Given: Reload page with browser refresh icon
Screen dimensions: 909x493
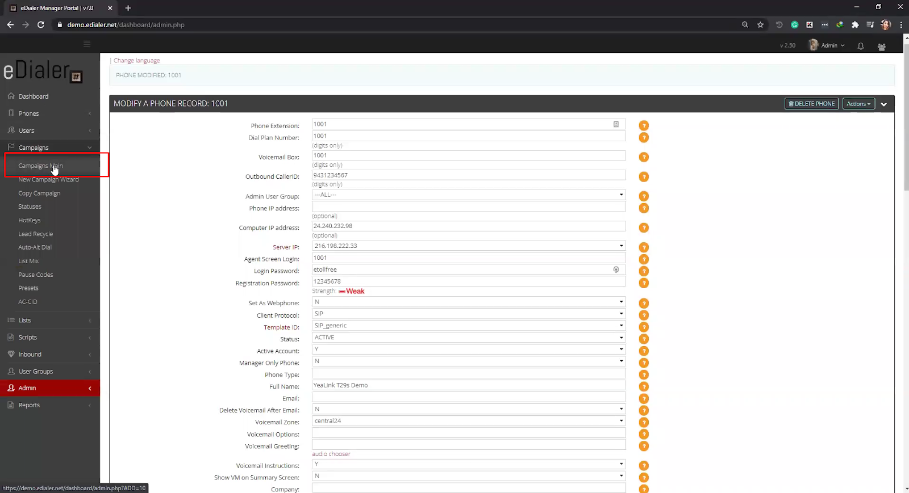Looking at the screenshot, I should point(41,24).
